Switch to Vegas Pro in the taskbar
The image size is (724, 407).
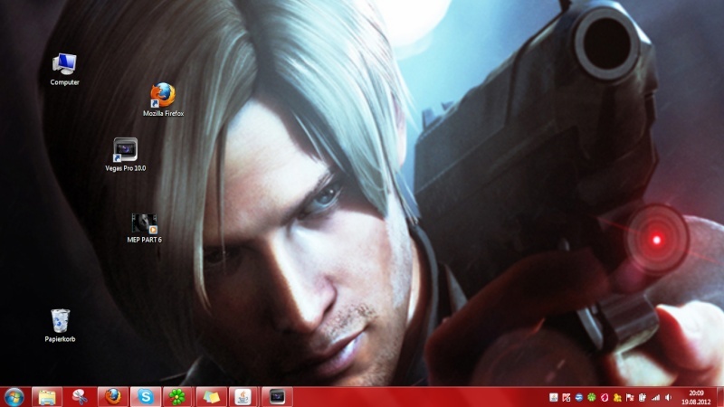click(x=277, y=397)
